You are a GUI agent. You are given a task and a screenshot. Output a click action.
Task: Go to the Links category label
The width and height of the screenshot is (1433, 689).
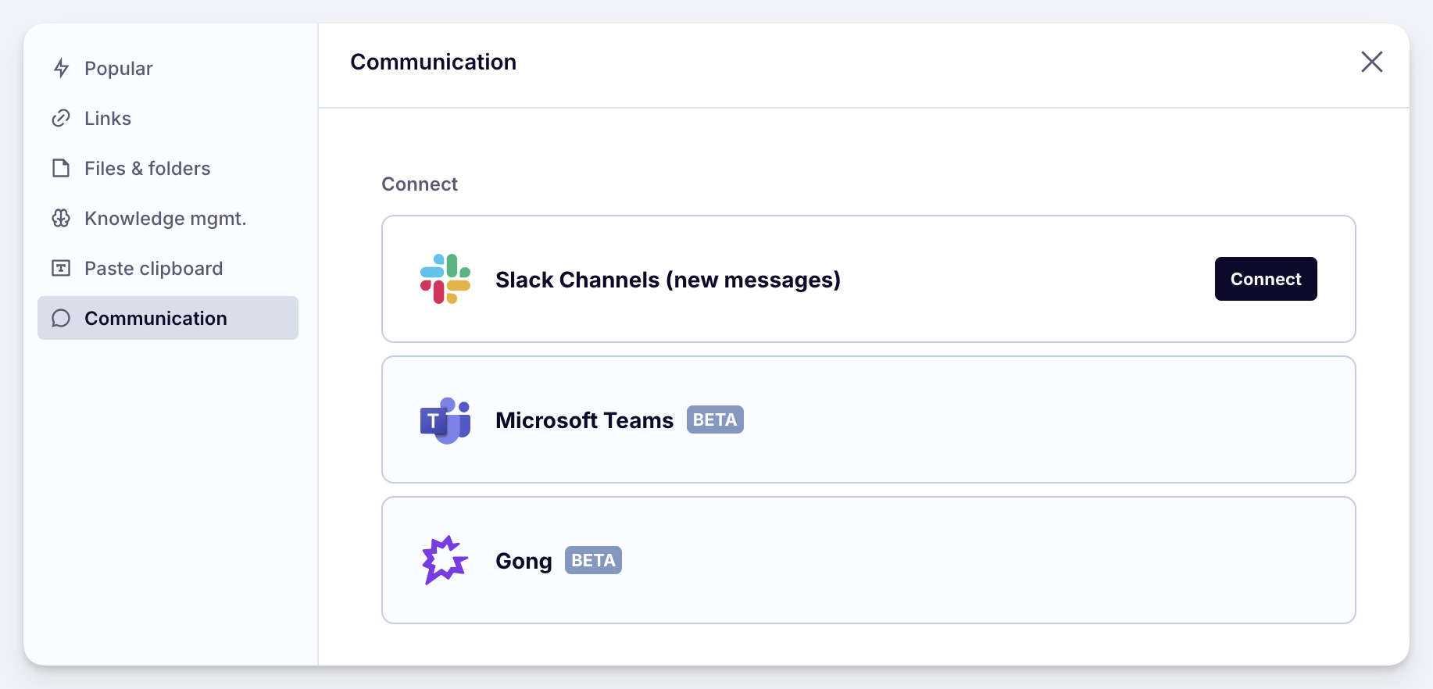click(108, 119)
